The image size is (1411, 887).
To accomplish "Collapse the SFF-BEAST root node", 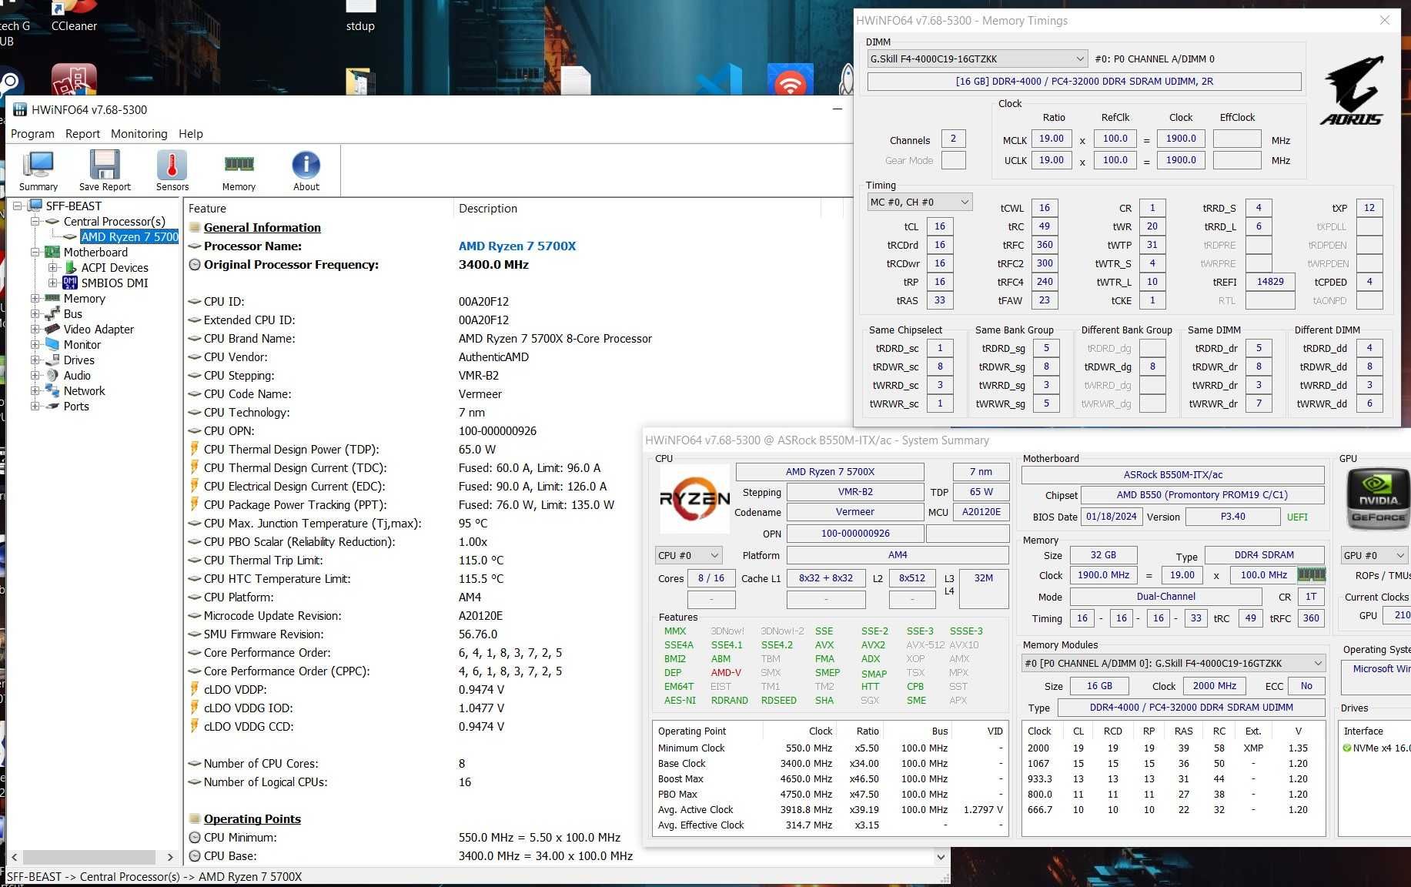I will (18, 206).
